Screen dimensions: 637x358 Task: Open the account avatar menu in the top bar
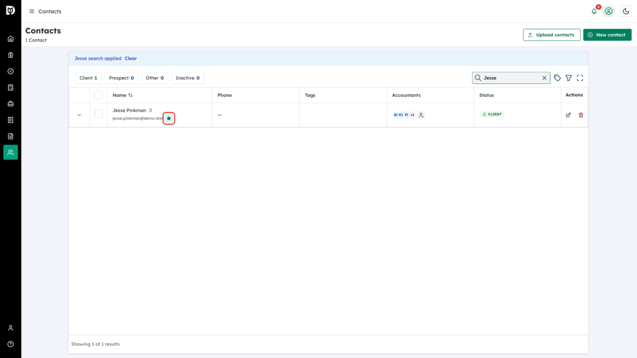pos(608,11)
